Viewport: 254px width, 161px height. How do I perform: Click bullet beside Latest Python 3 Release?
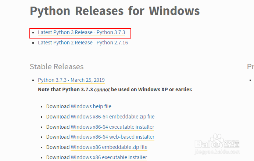click(32, 33)
